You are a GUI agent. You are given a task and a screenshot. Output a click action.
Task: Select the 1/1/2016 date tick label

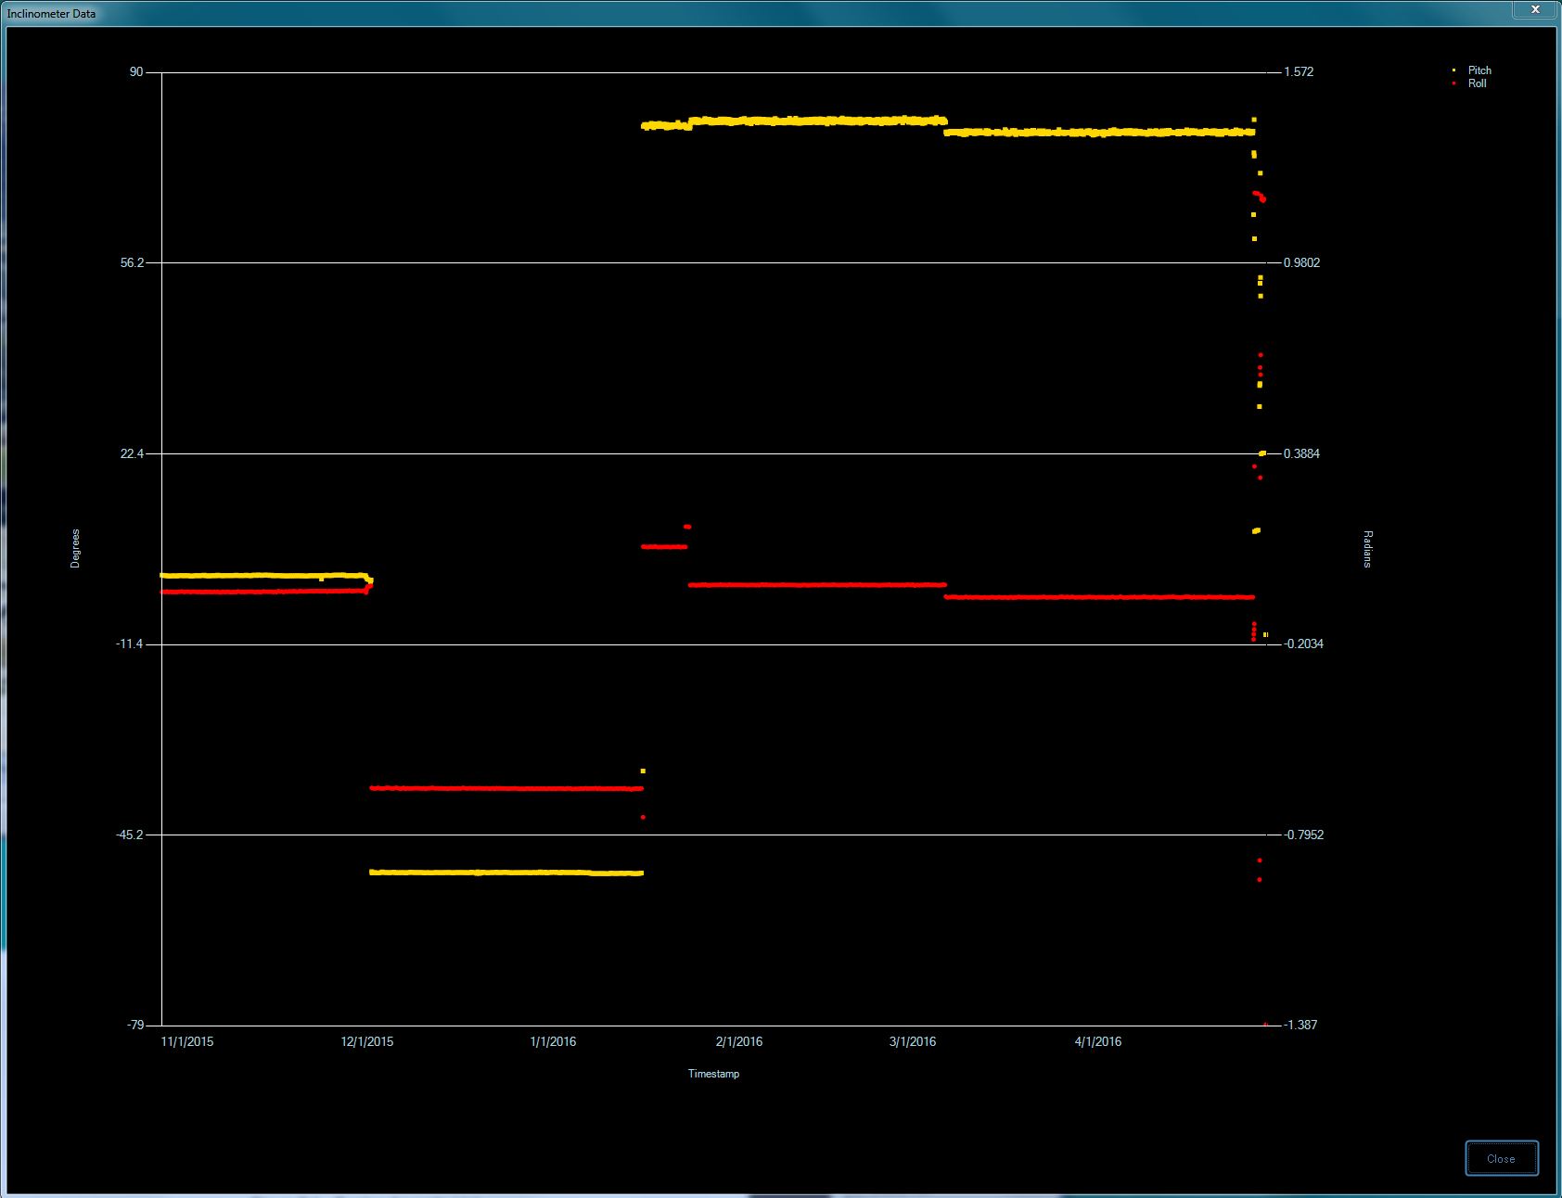coord(553,1041)
